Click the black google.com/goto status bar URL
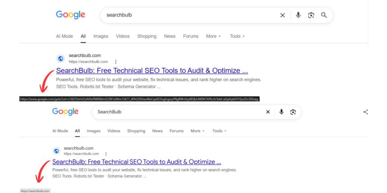This screenshot has height=193, width=387. pos(139,99)
